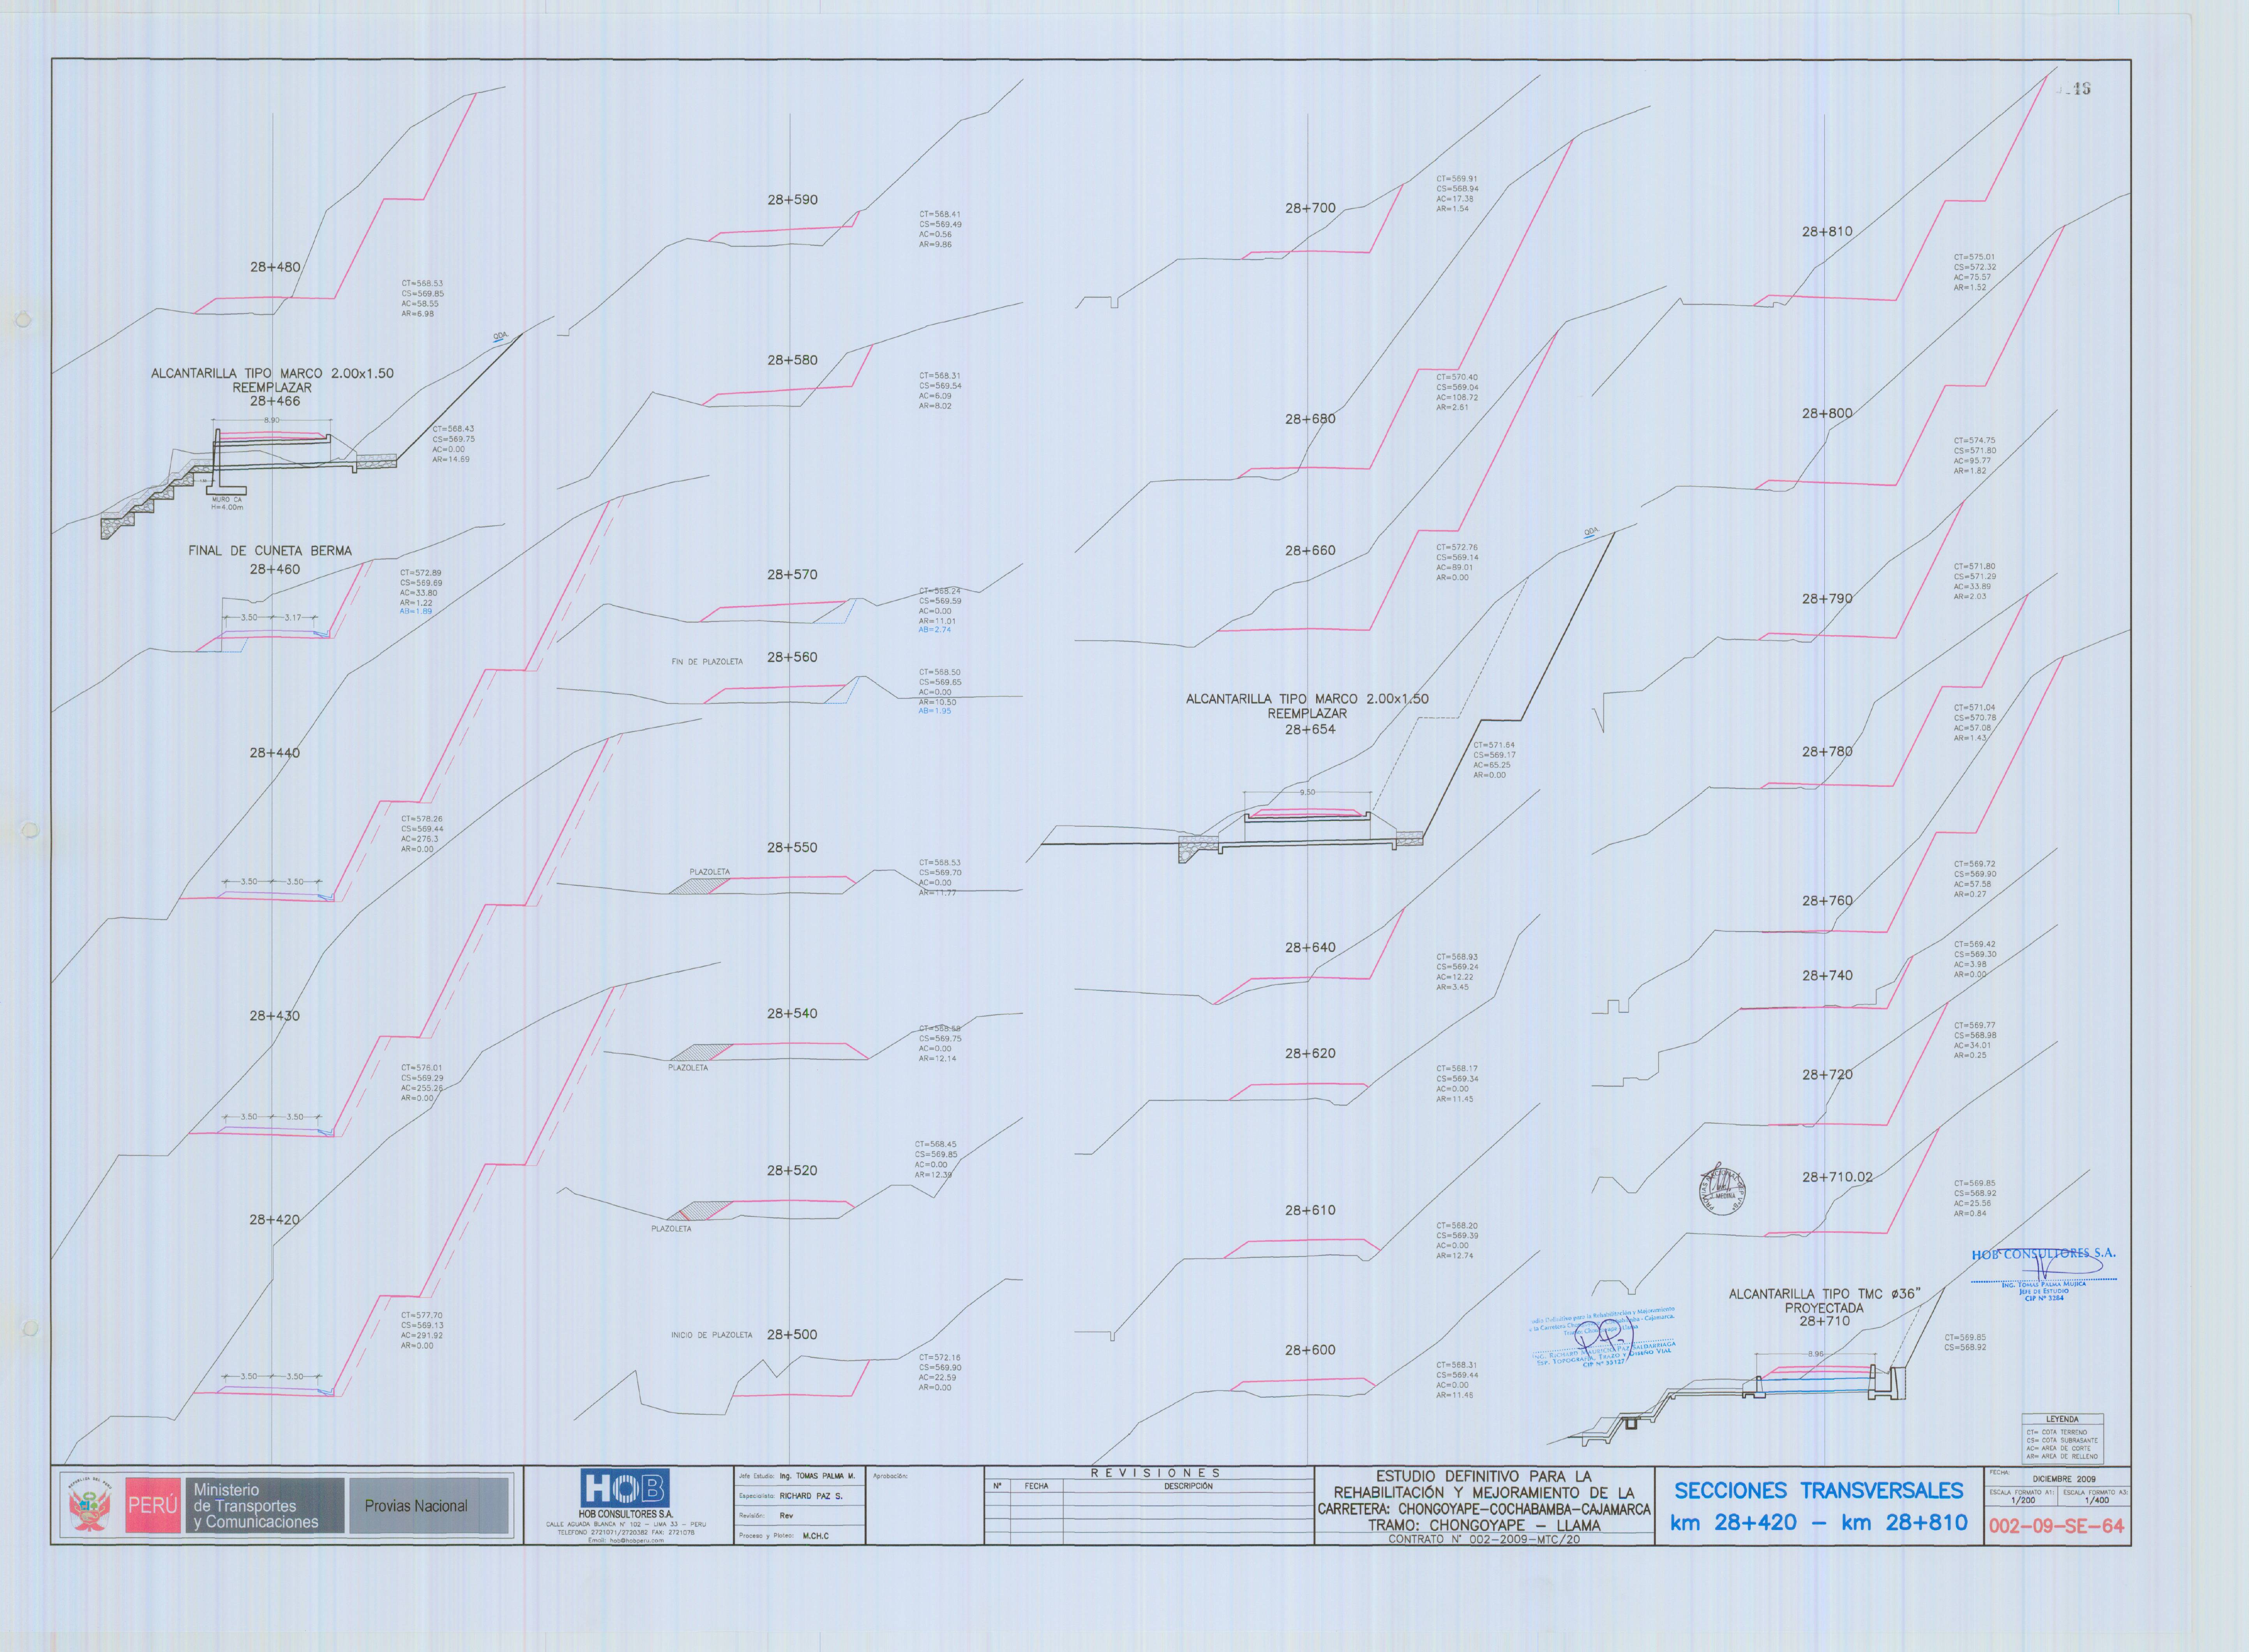The image size is (2249, 1652).
Task: Click section label 28+560
Action: point(792,657)
